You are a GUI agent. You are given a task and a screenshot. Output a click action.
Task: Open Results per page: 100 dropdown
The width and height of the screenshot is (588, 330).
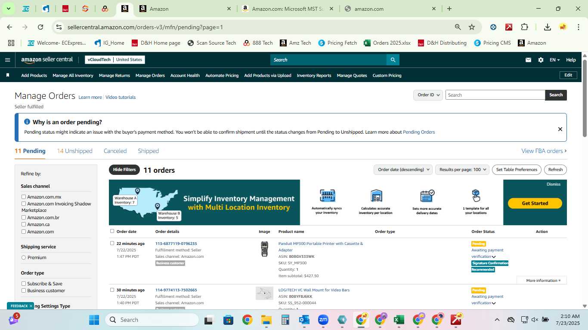pyautogui.click(x=462, y=170)
